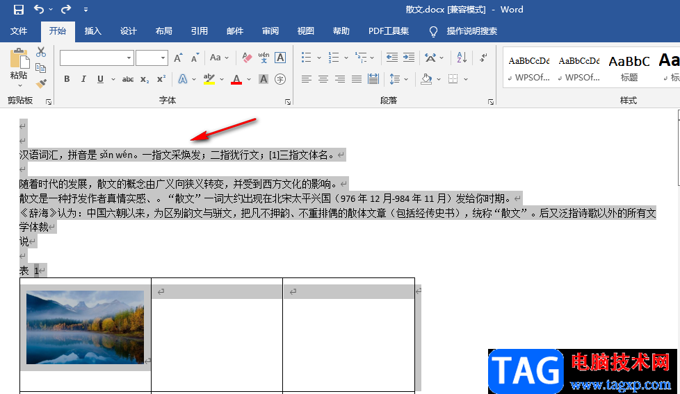Open the 文件 menu tab
The image size is (680, 394).
[19, 31]
